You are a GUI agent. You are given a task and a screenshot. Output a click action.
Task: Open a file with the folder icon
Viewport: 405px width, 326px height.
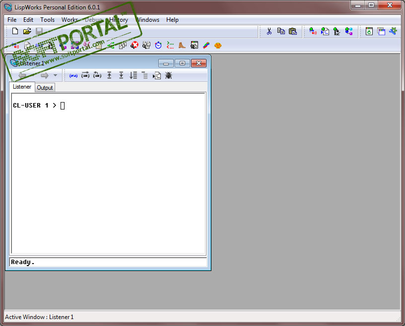(27, 31)
